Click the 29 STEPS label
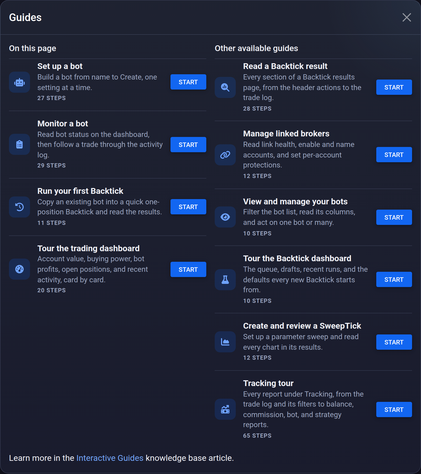Viewport: 421px width, 474px height. [x=51, y=165]
